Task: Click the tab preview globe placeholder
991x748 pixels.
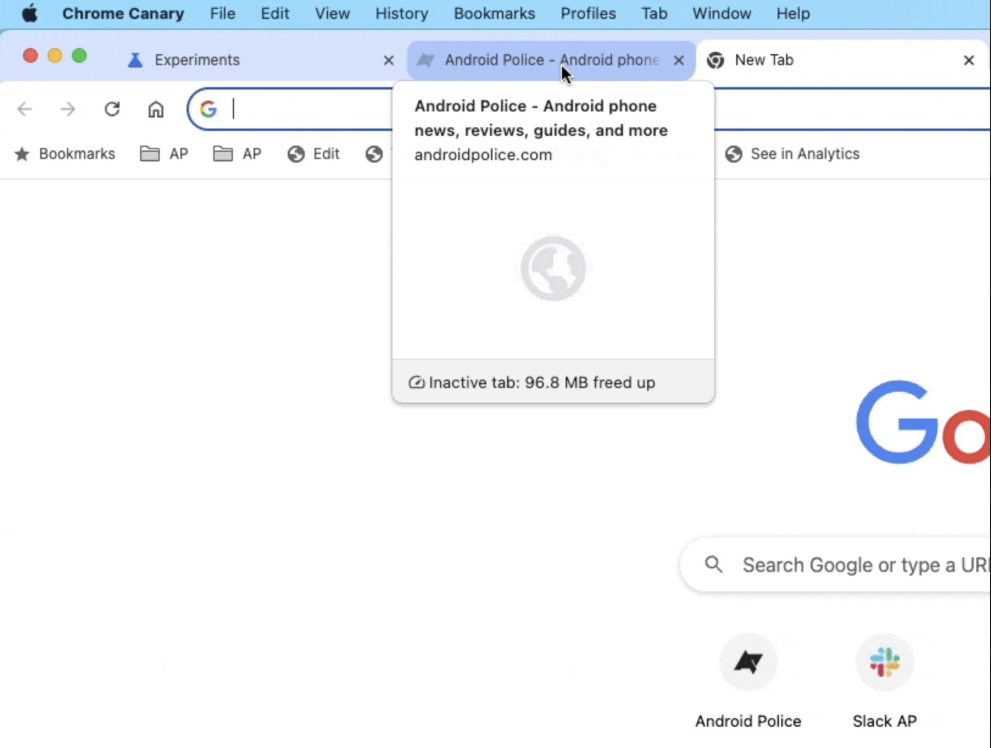Action: coord(553,269)
